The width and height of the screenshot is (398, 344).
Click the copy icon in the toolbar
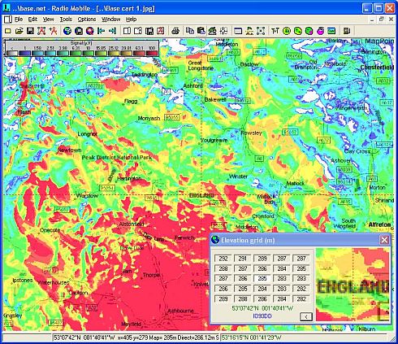[x=190, y=31]
